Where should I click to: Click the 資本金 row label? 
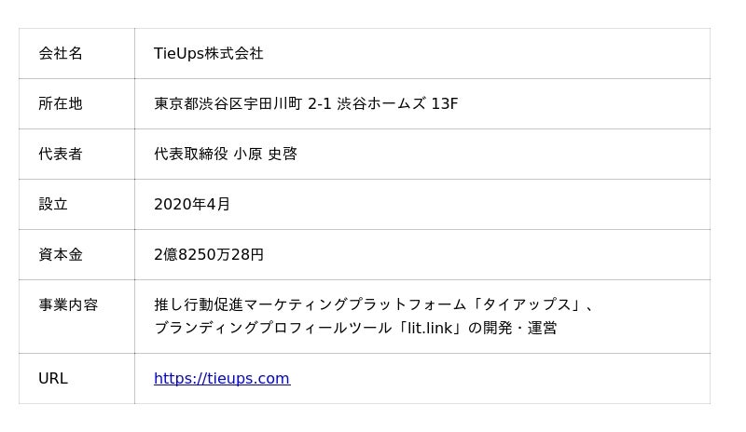click(61, 254)
